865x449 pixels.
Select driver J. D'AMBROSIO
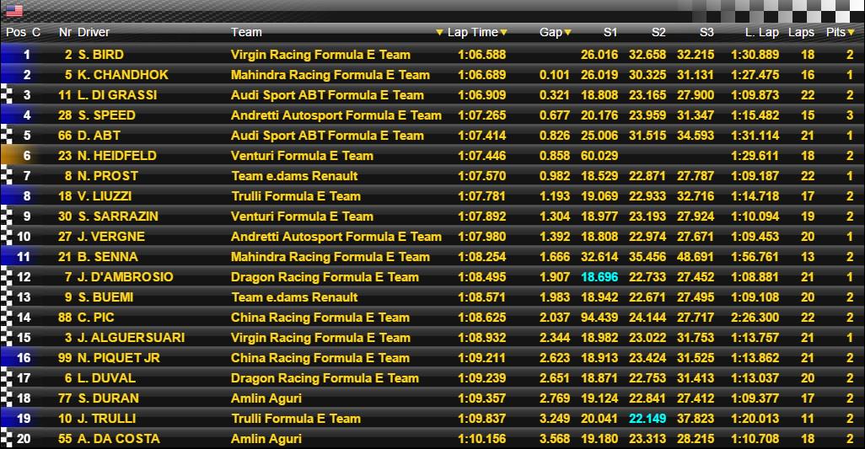[x=126, y=276]
